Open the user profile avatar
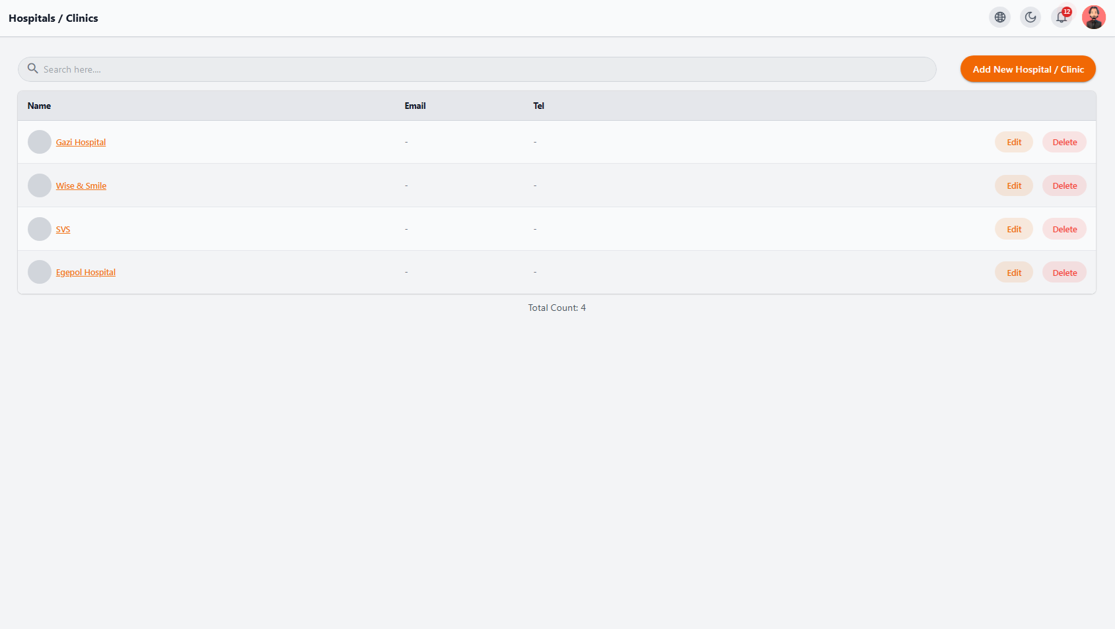Screen dimensions: 1115x629 1094,18
